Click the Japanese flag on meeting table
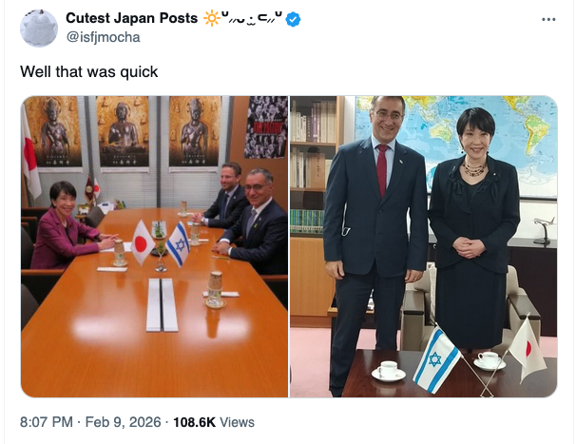Screen dimensions: 576x444 tap(142, 242)
